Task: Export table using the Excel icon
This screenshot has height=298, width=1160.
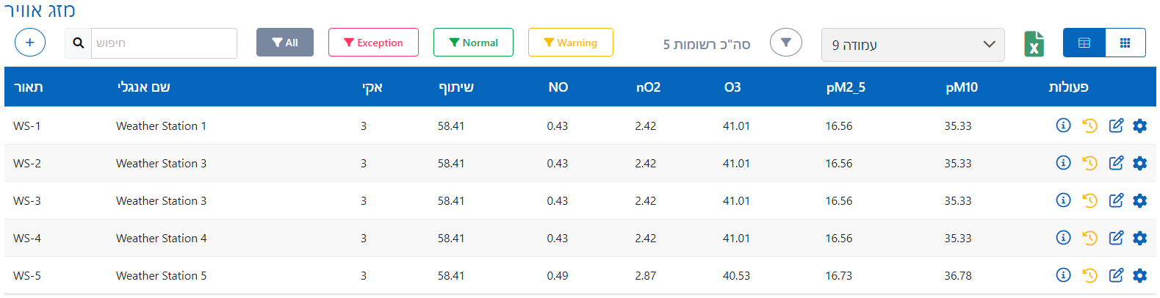Action: click(1034, 43)
